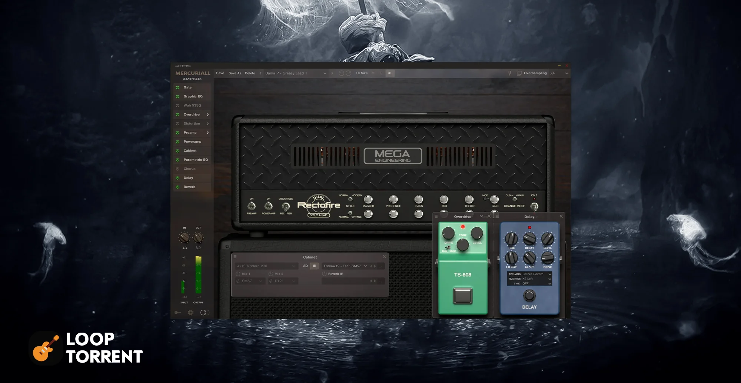
Task: Click the undo icon in the toolbar
Action: coord(342,73)
